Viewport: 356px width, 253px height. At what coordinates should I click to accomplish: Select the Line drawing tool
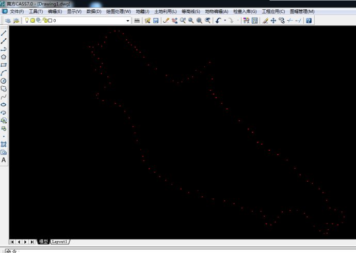(4, 33)
